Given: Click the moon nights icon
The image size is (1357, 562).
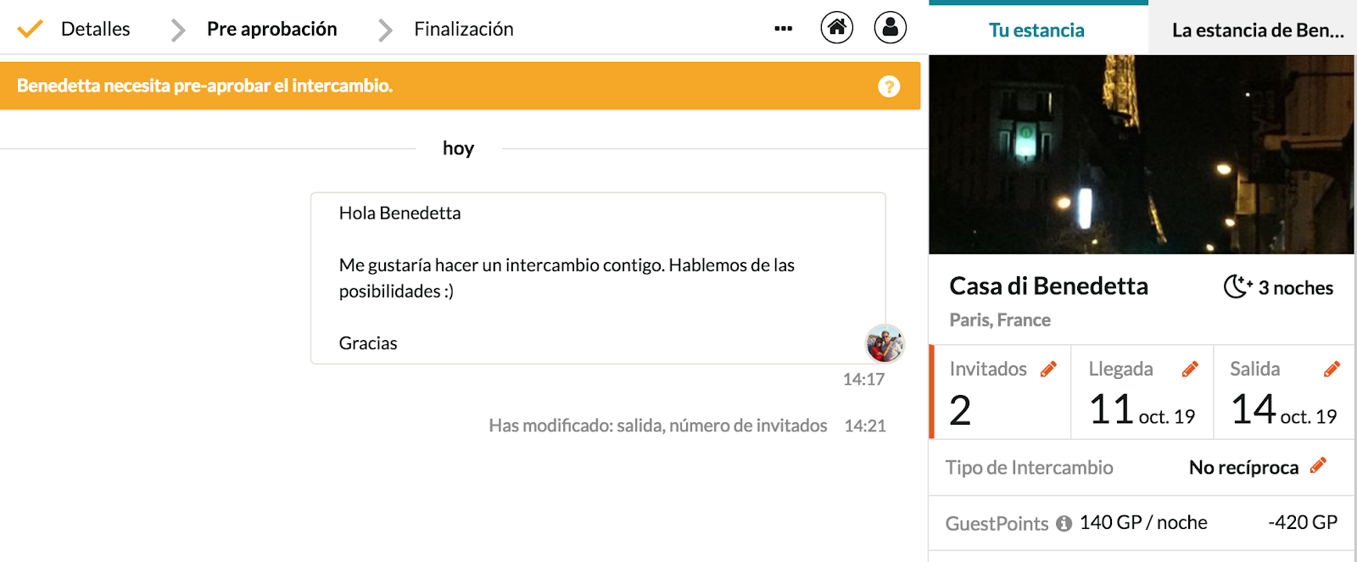Looking at the screenshot, I should coord(1237,287).
